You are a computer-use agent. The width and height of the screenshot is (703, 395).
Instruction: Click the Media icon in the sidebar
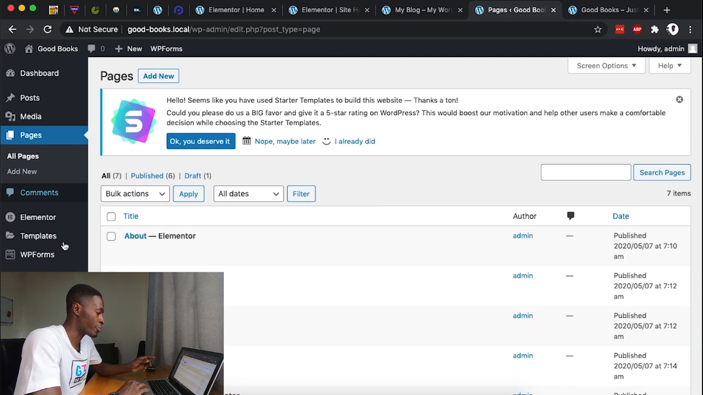[x=10, y=116]
